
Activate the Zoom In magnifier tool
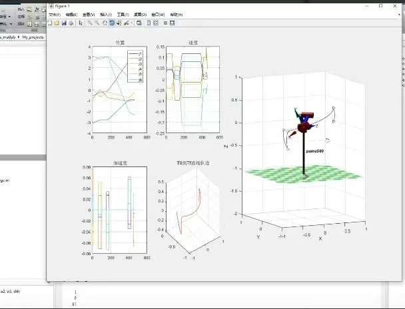tap(90, 23)
